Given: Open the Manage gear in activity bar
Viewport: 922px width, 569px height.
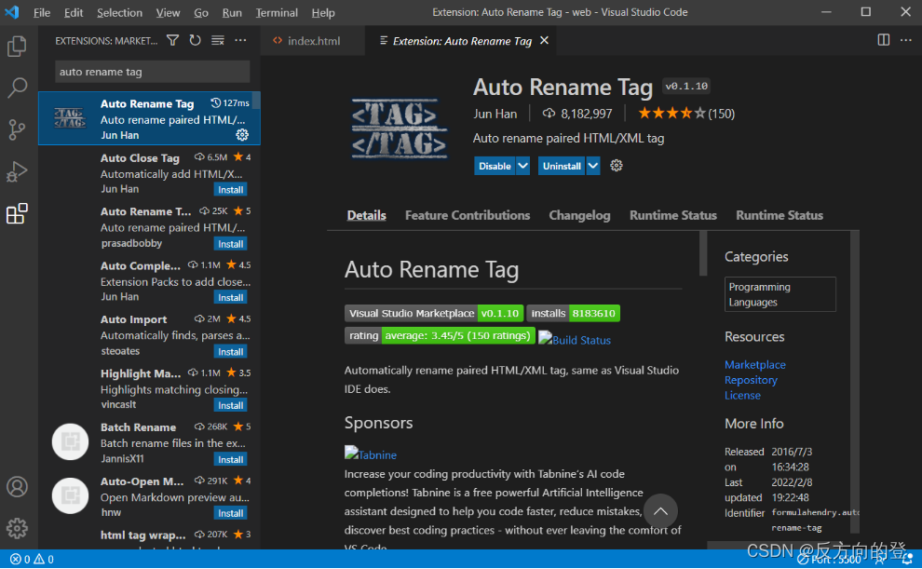Looking at the screenshot, I should coord(17,528).
